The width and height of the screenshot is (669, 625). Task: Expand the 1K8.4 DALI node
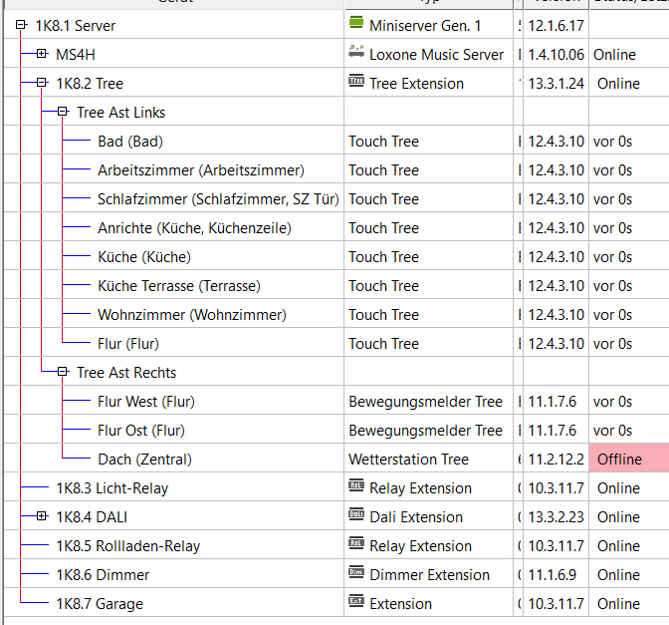click(42, 516)
